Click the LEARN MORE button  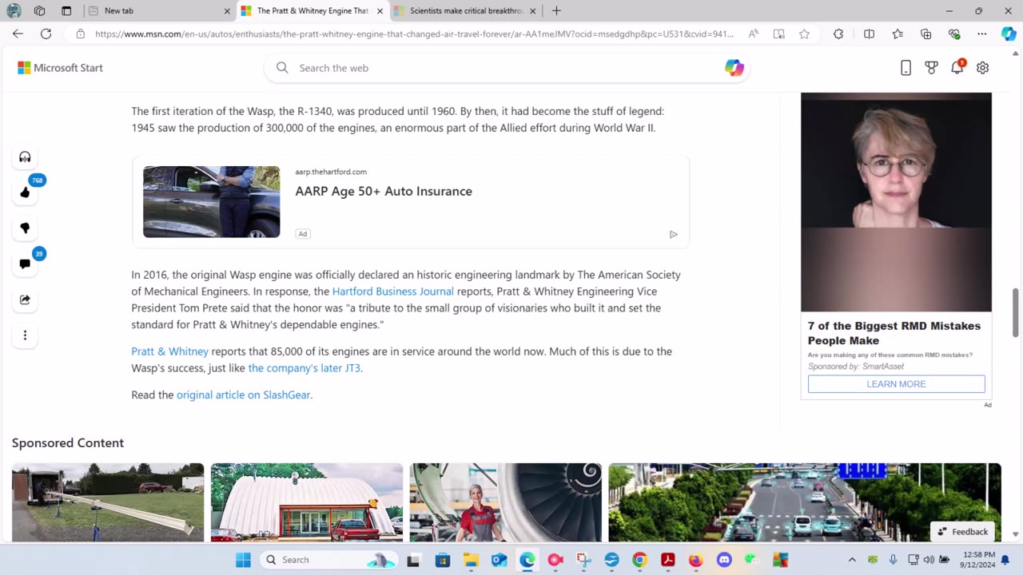pos(896,384)
